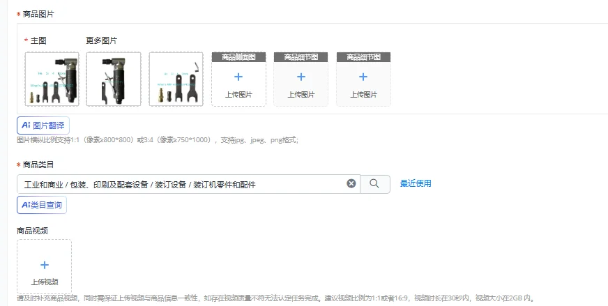Select the second product image thumbnail

[x=114, y=79]
